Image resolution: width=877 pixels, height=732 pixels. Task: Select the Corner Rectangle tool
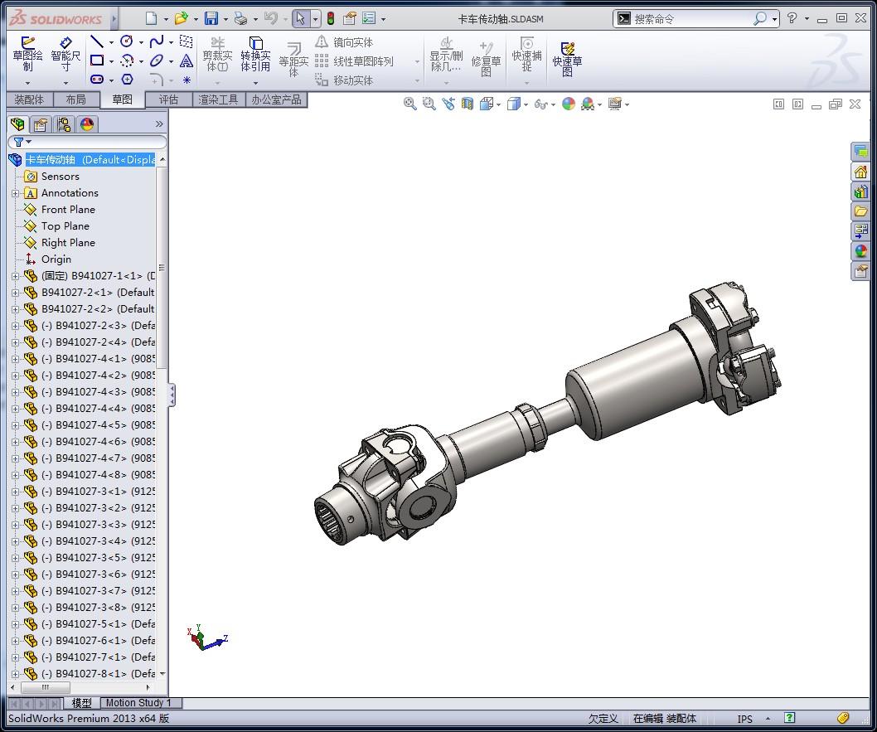click(97, 61)
